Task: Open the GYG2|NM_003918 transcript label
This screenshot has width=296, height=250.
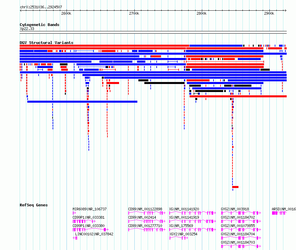Action: 235,209
